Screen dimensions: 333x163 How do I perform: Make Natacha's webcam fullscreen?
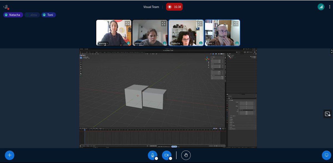tap(200, 24)
